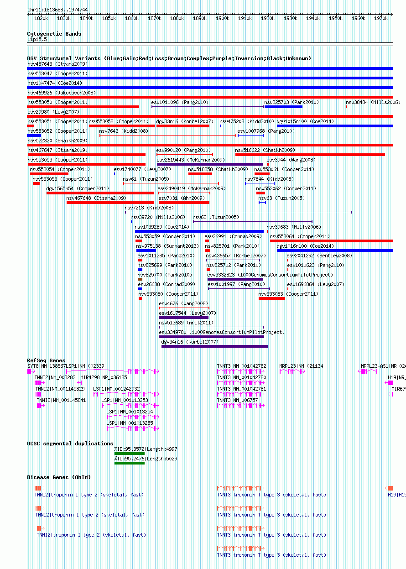Click the 1900k tick on the ruler
Screen dimensions: 406x569
point(223,18)
